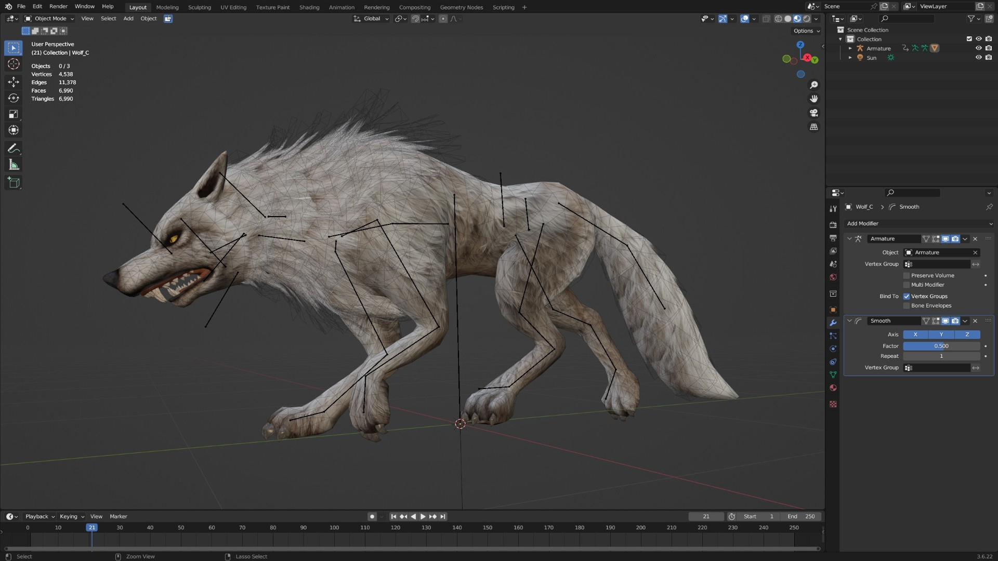Adjust the Smooth Factor slider

[941, 346]
